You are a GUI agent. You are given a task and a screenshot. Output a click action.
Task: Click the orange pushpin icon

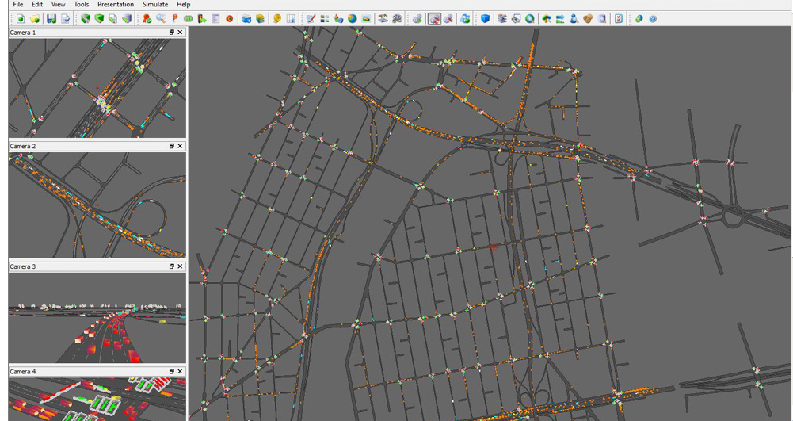(174, 19)
